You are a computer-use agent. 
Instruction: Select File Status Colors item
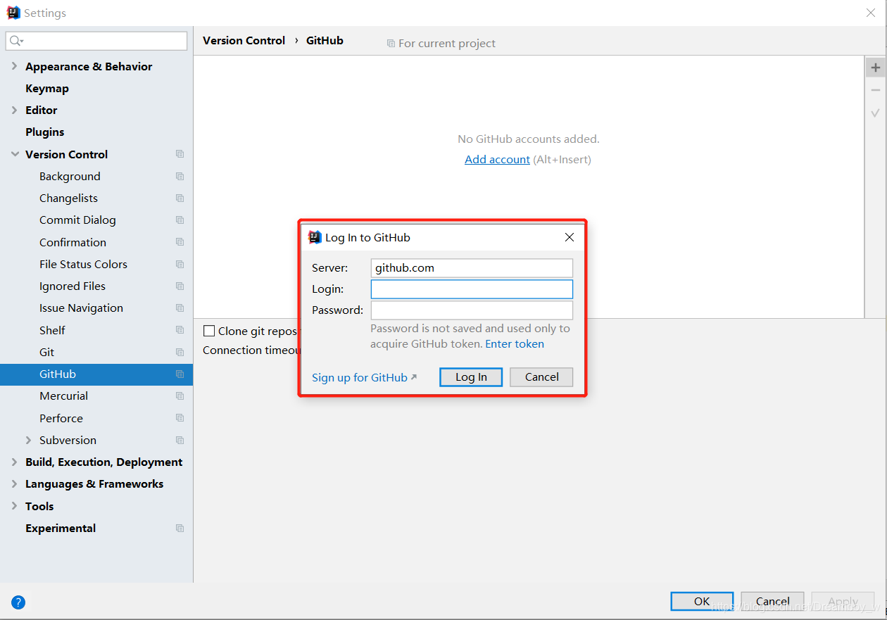83,265
